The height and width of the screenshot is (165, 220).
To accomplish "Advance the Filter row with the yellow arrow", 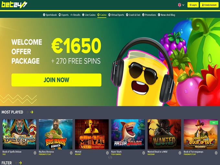I will tap(20, 163).
